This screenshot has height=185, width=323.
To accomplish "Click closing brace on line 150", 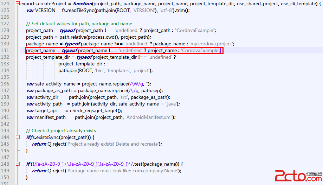I will (27, 177).
